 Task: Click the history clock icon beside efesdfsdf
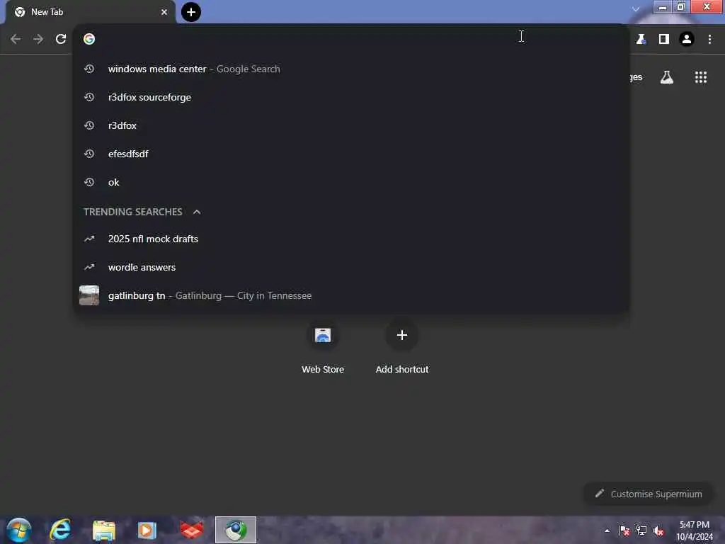(x=89, y=154)
